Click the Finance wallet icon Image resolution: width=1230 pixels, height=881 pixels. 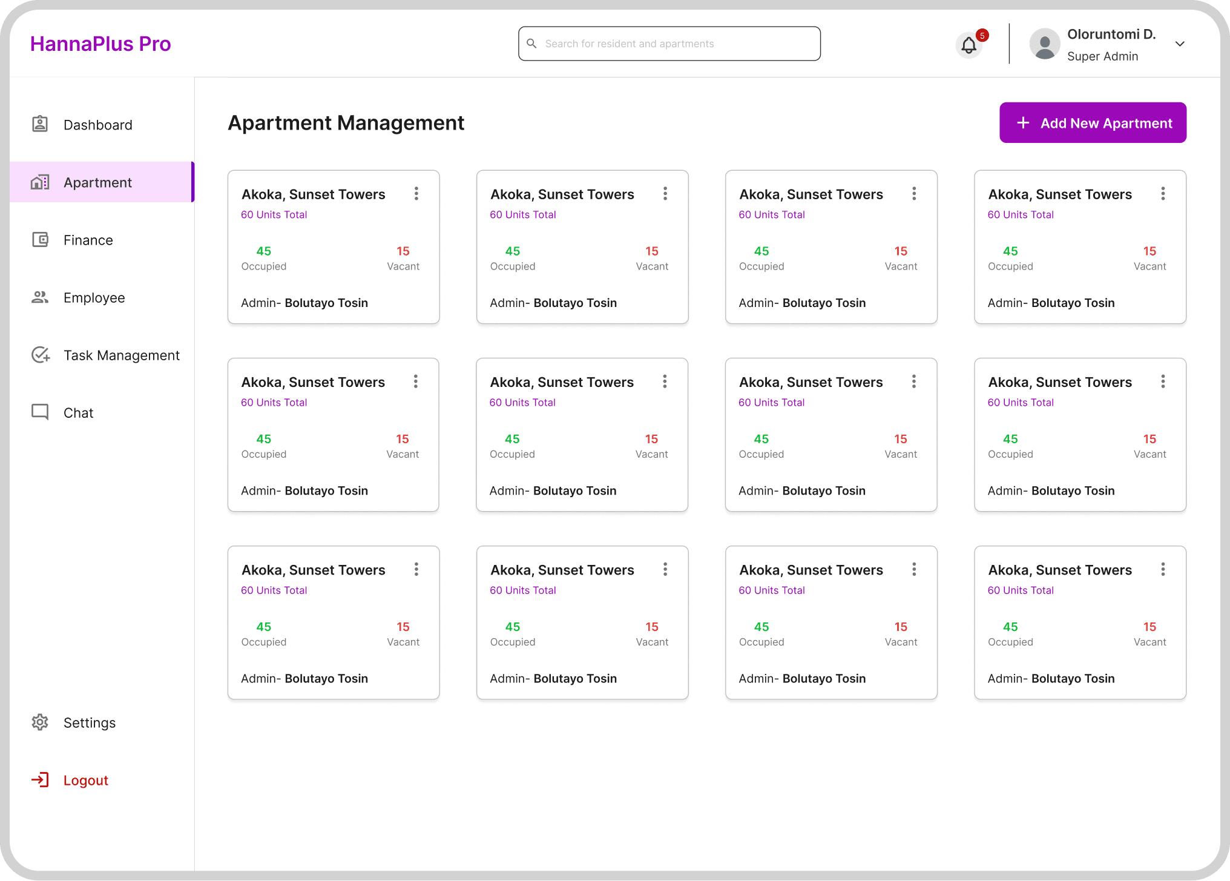coord(40,240)
